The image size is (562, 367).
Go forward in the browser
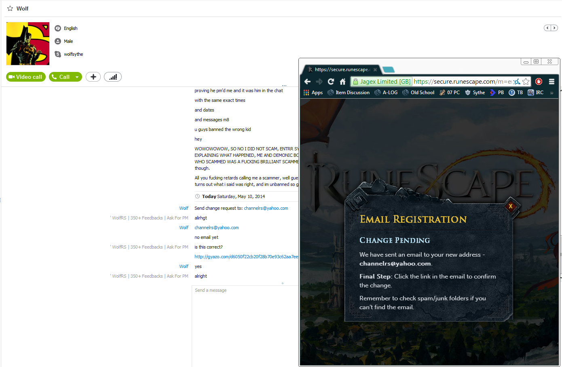pyautogui.click(x=319, y=82)
